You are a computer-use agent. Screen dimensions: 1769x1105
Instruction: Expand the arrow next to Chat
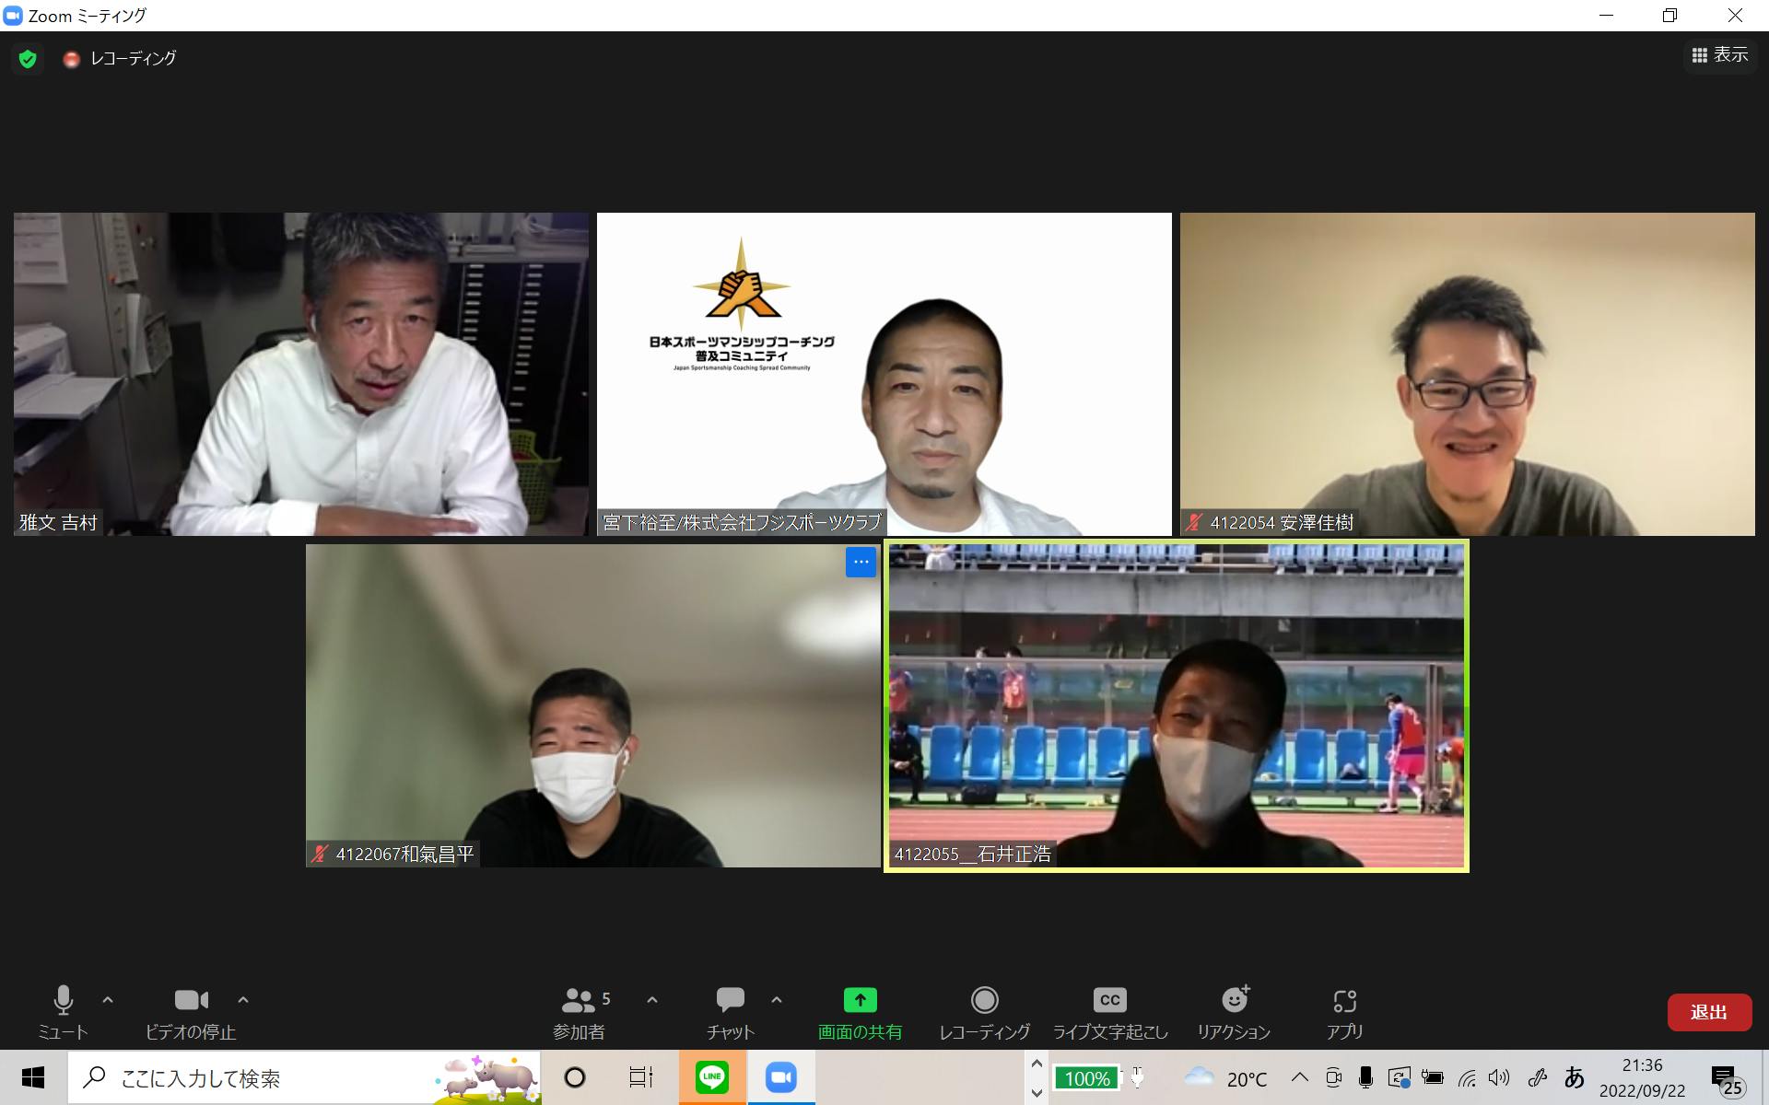pyautogui.click(x=777, y=1000)
